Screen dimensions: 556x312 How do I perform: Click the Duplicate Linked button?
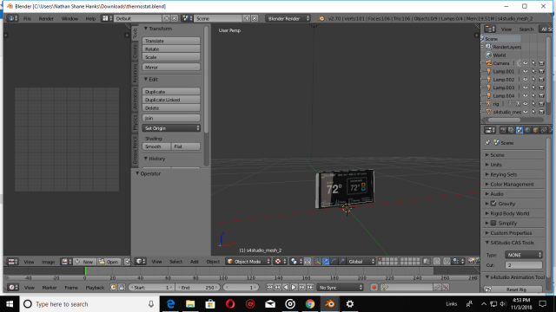click(x=171, y=100)
